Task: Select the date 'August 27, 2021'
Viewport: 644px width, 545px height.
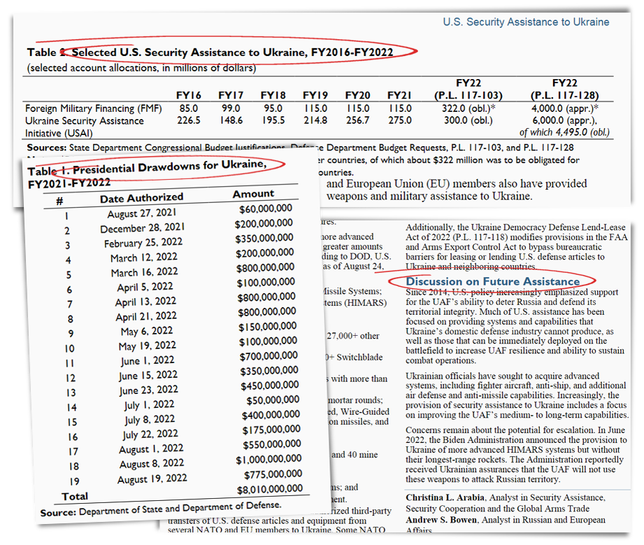Action: click(x=142, y=213)
